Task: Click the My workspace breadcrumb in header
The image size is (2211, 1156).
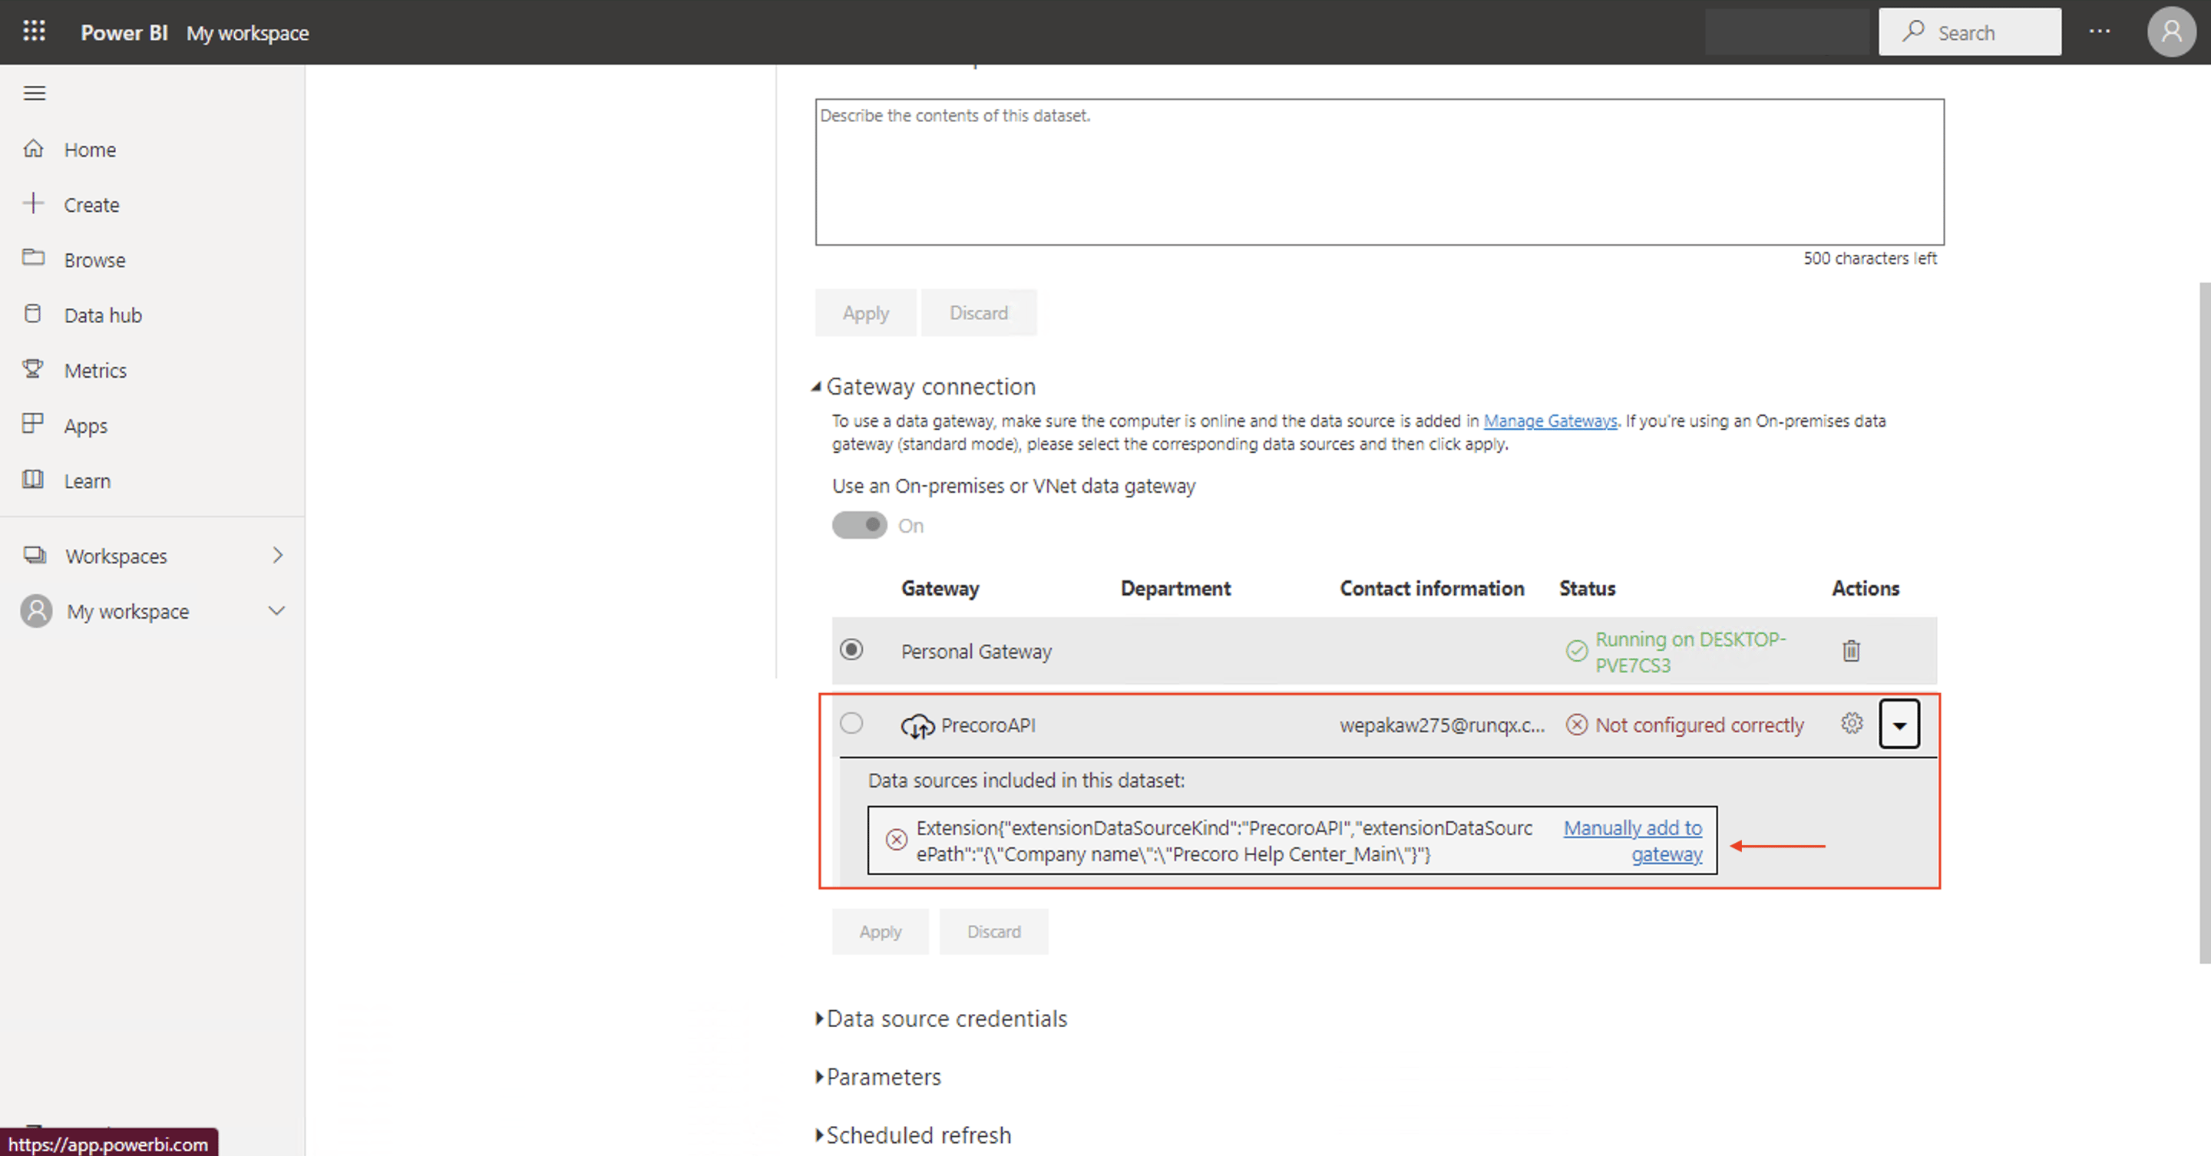Action: [x=247, y=32]
